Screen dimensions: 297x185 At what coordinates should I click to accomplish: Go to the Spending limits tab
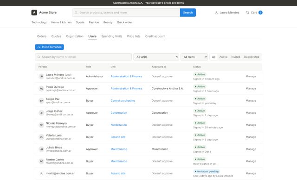tap(112, 36)
